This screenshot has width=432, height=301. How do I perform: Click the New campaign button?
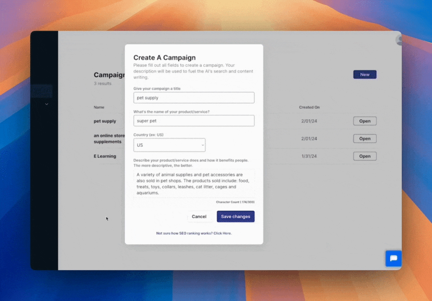coord(365,74)
